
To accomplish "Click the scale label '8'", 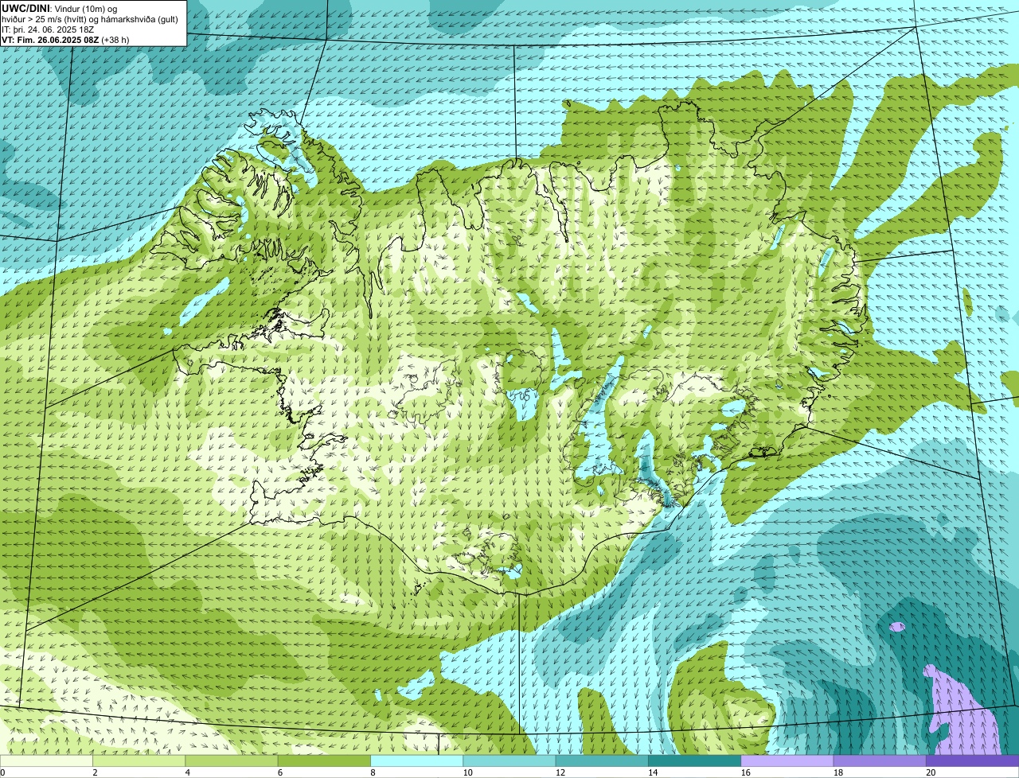I will coord(372,772).
